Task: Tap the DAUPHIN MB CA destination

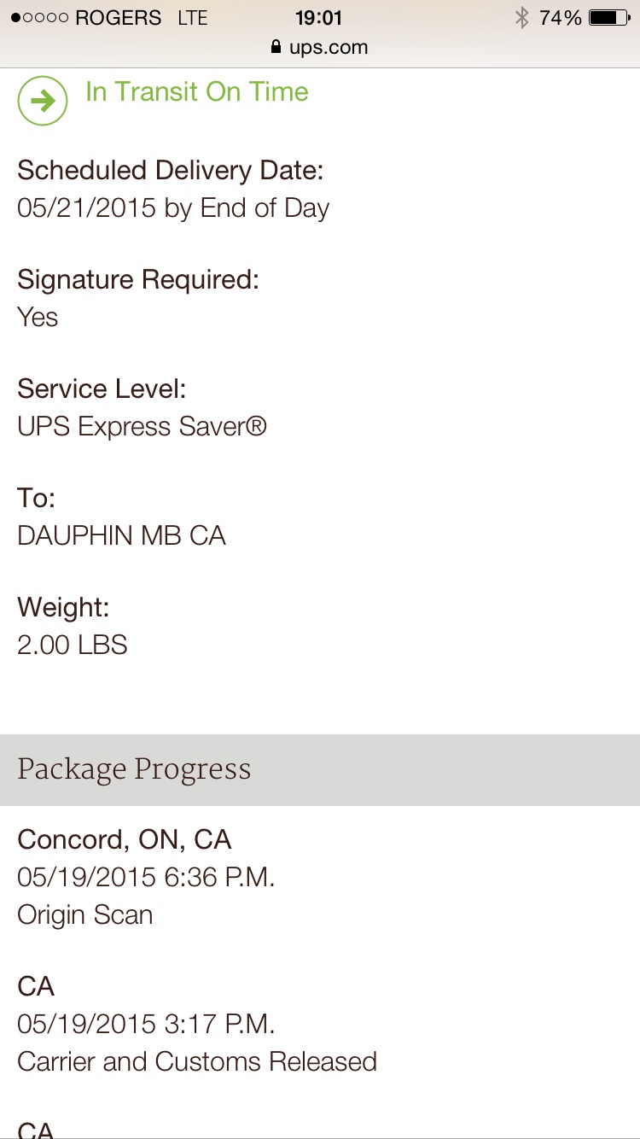Action: point(121,535)
